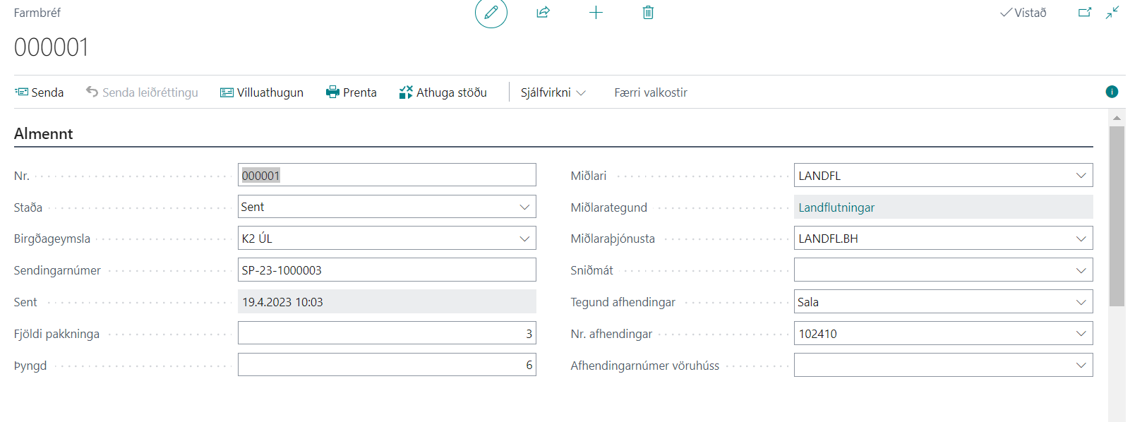The height and width of the screenshot is (422, 1142).
Task: Click Færri valkostir to show fewer options
Action: [x=650, y=92]
